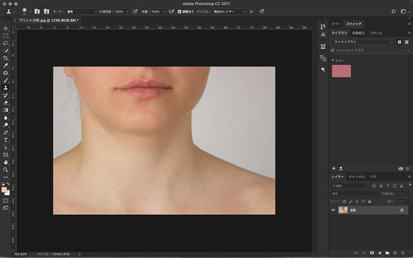Toggle lock image pixels brush icon
Screen dimensions: 413x258
pyautogui.click(x=350, y=201)
